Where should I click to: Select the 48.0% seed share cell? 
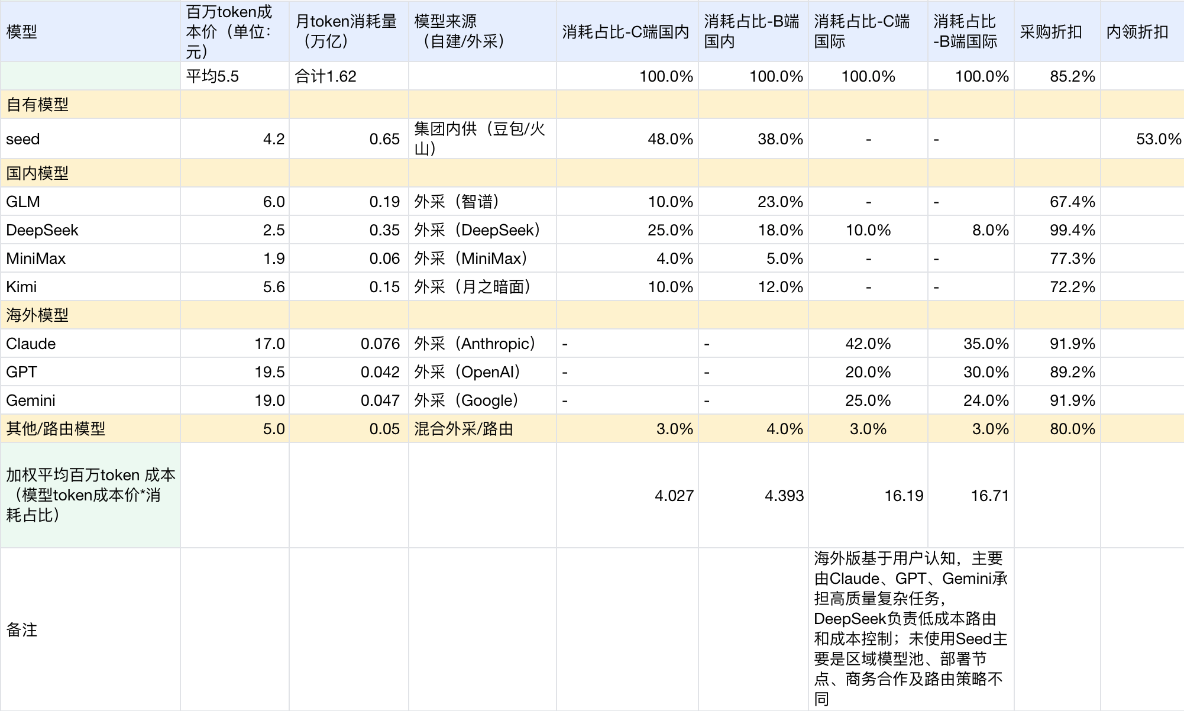627,139
